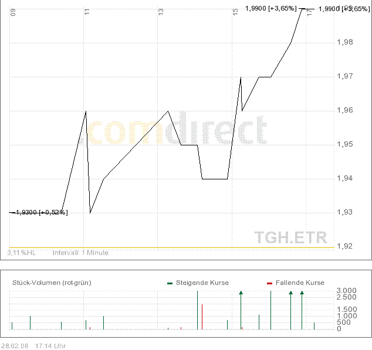Click the Fallende Kurse legend text
This screenshot has width=372, height=350.
(x=299, y=283)
